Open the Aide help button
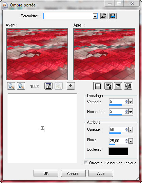The height and width of the screenshot is (183, 142). (101, 173)
